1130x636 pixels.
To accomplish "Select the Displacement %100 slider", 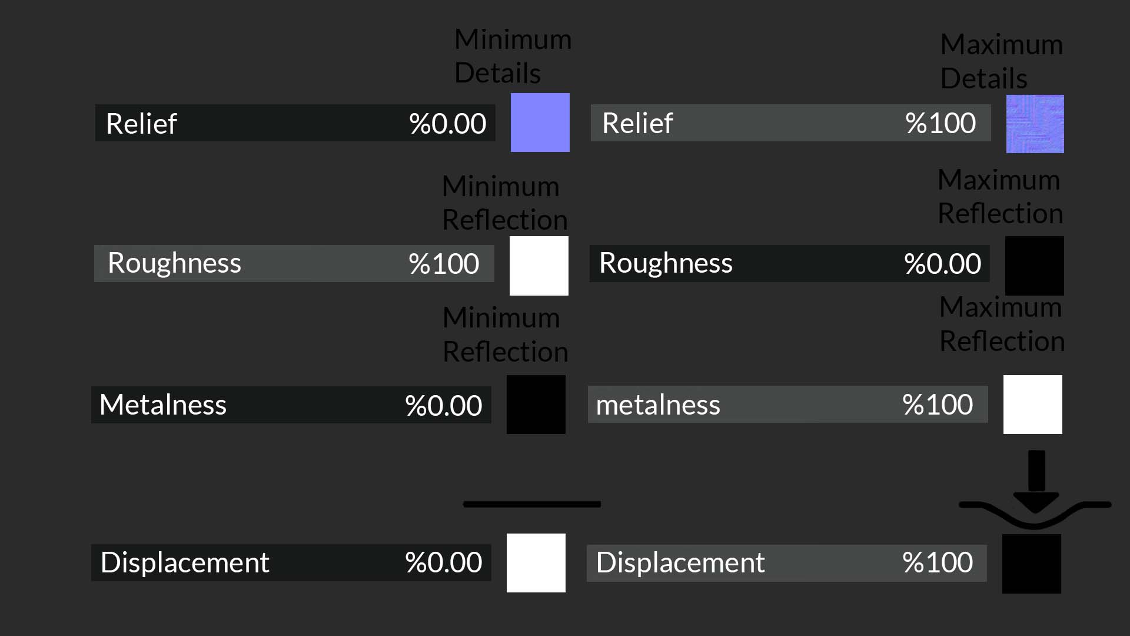I will point(786,563).
